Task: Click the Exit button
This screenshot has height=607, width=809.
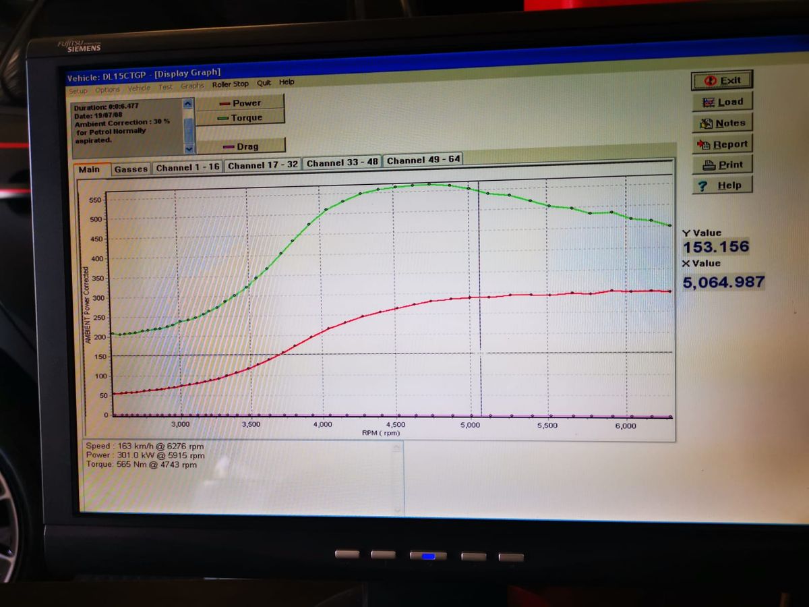Action: [x=722, y=80]
